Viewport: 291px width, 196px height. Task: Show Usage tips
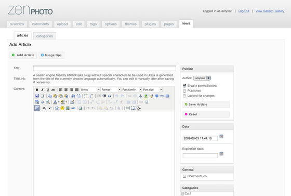click(51, 55)
